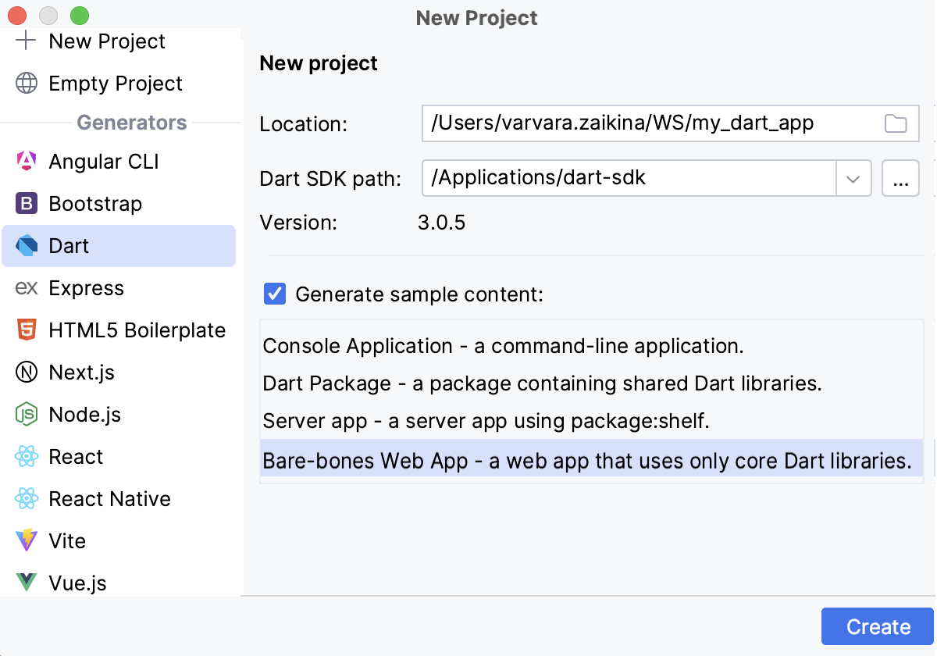
Task: Toggle the Generate sample content checkbox
Action: click(275, 294)
